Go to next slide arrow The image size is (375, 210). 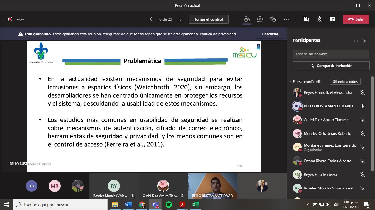click(x=180, y=19)
